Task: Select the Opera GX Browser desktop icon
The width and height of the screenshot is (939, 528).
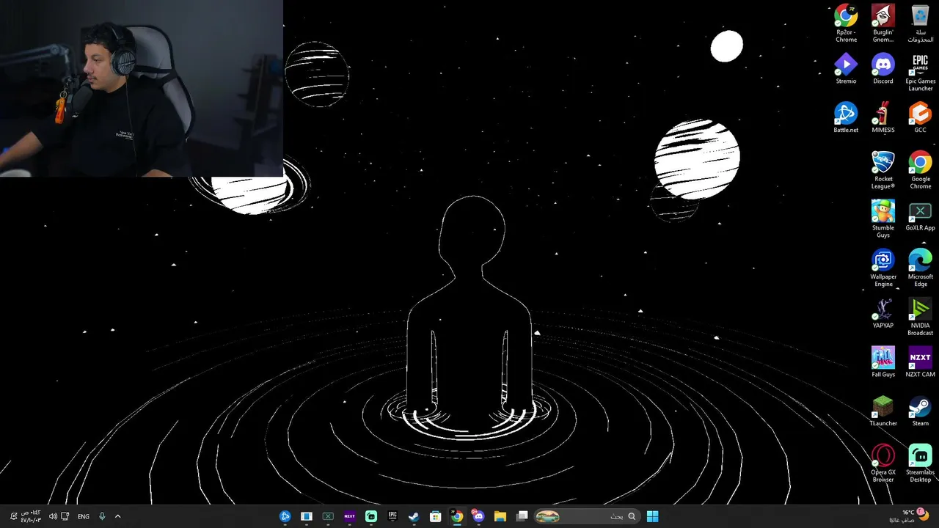Action: (883, 463)
